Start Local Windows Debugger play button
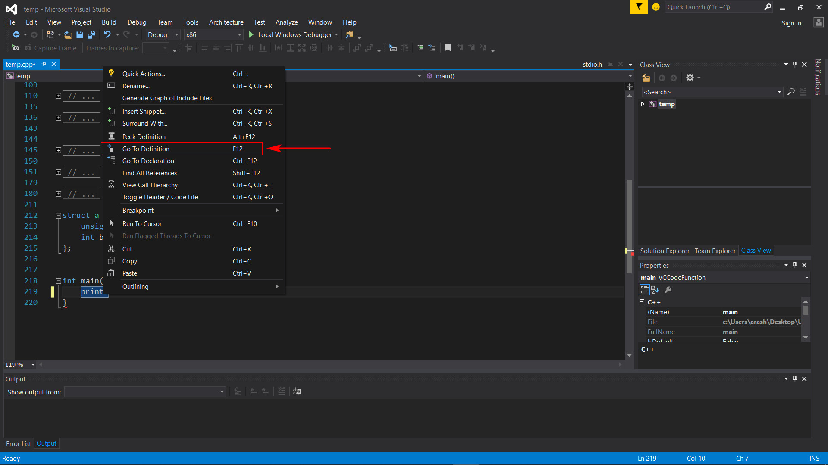This screenshot has width=828, height=465. point(251,35)
